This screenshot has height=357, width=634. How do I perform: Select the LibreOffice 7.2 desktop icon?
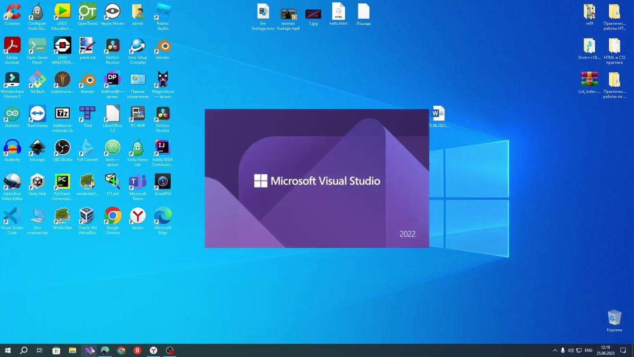112,119
